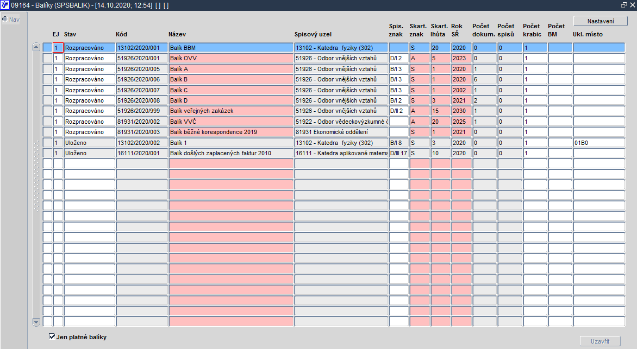Tick the selection box of the Balík 1 row
637x349 pixels.
(47, 142)
